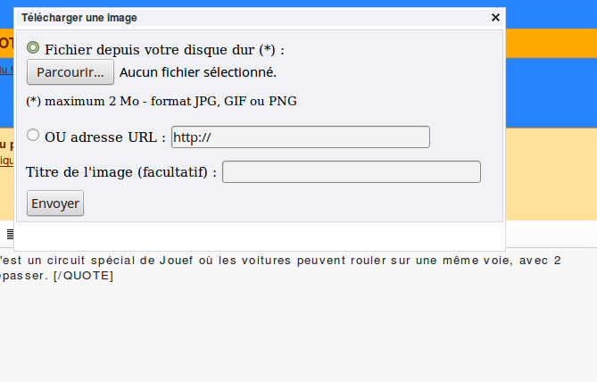This screenshot has width=597, height=382.
Task: Click the 'Aucun fichier sélectionné' file label
Action: tap(198, 72)
